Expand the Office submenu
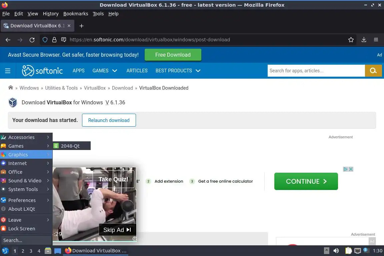The image size is (384, 256). [26, 172]
